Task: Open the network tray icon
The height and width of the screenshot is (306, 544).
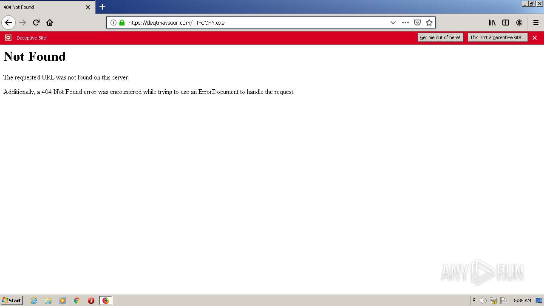Action: point(493,300)
